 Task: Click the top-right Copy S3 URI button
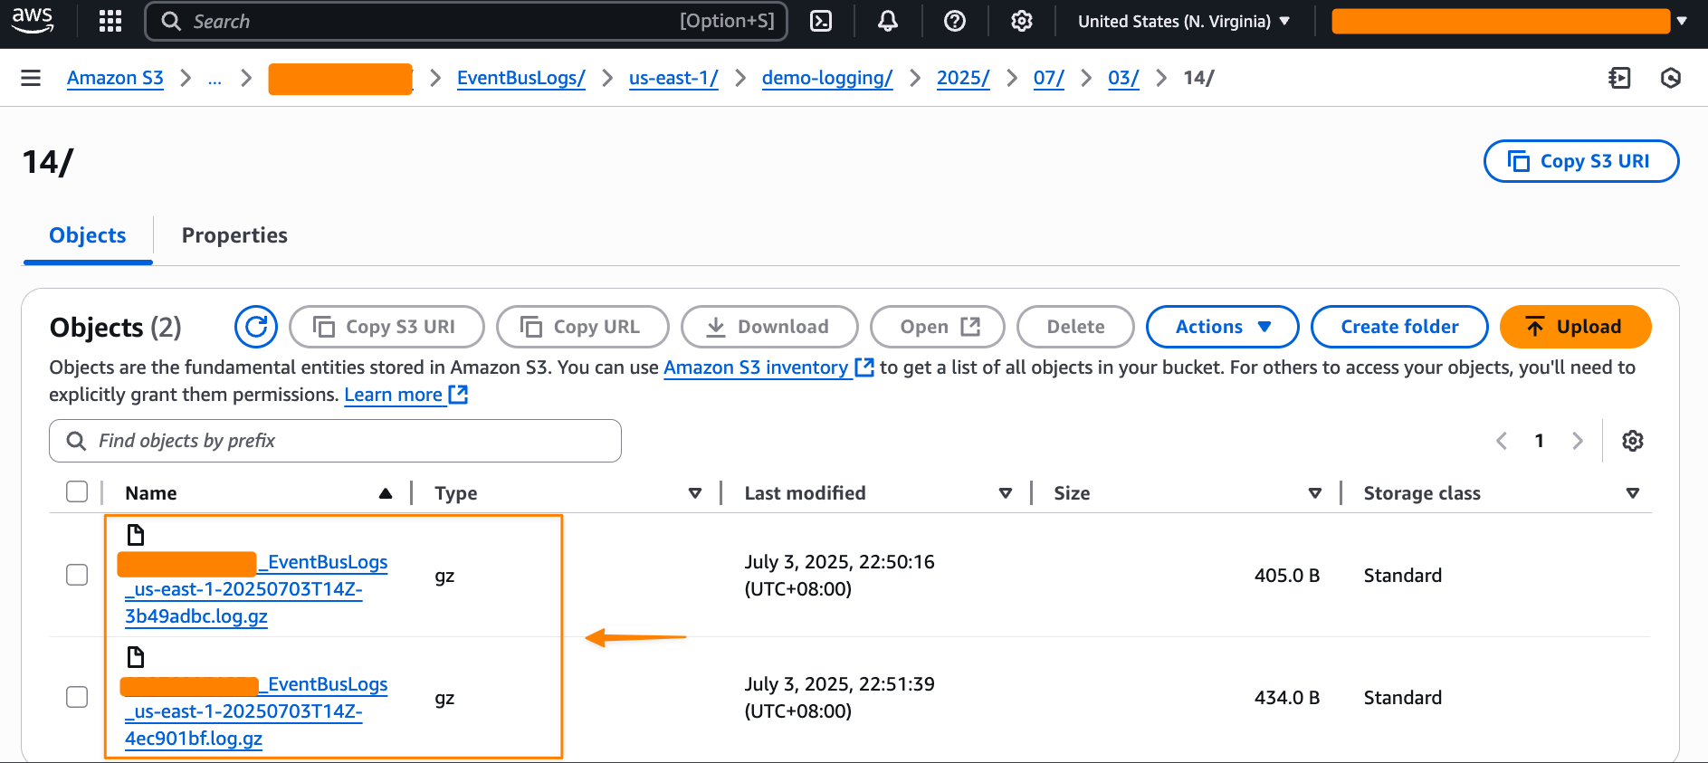coord(1581,161)
